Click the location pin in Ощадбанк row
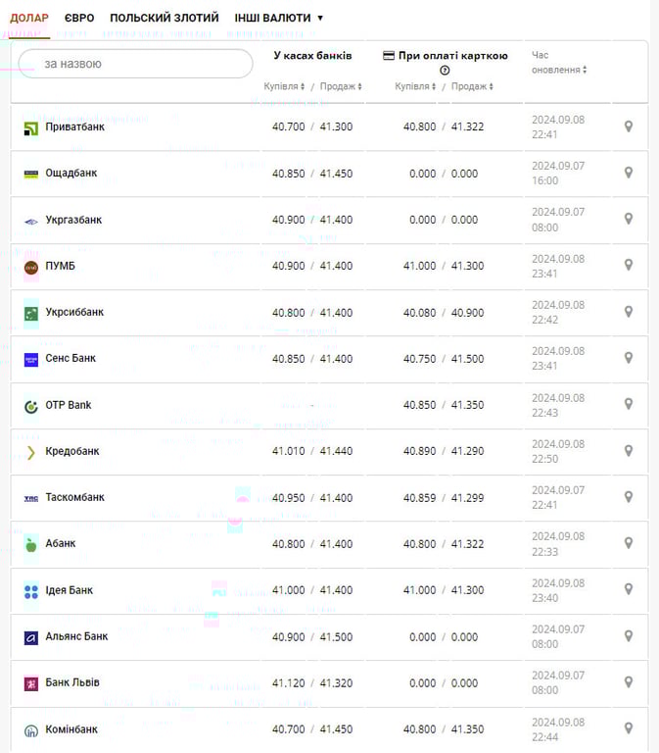The height and width of the screenshot is (753, 659). (x=629, y=173)
